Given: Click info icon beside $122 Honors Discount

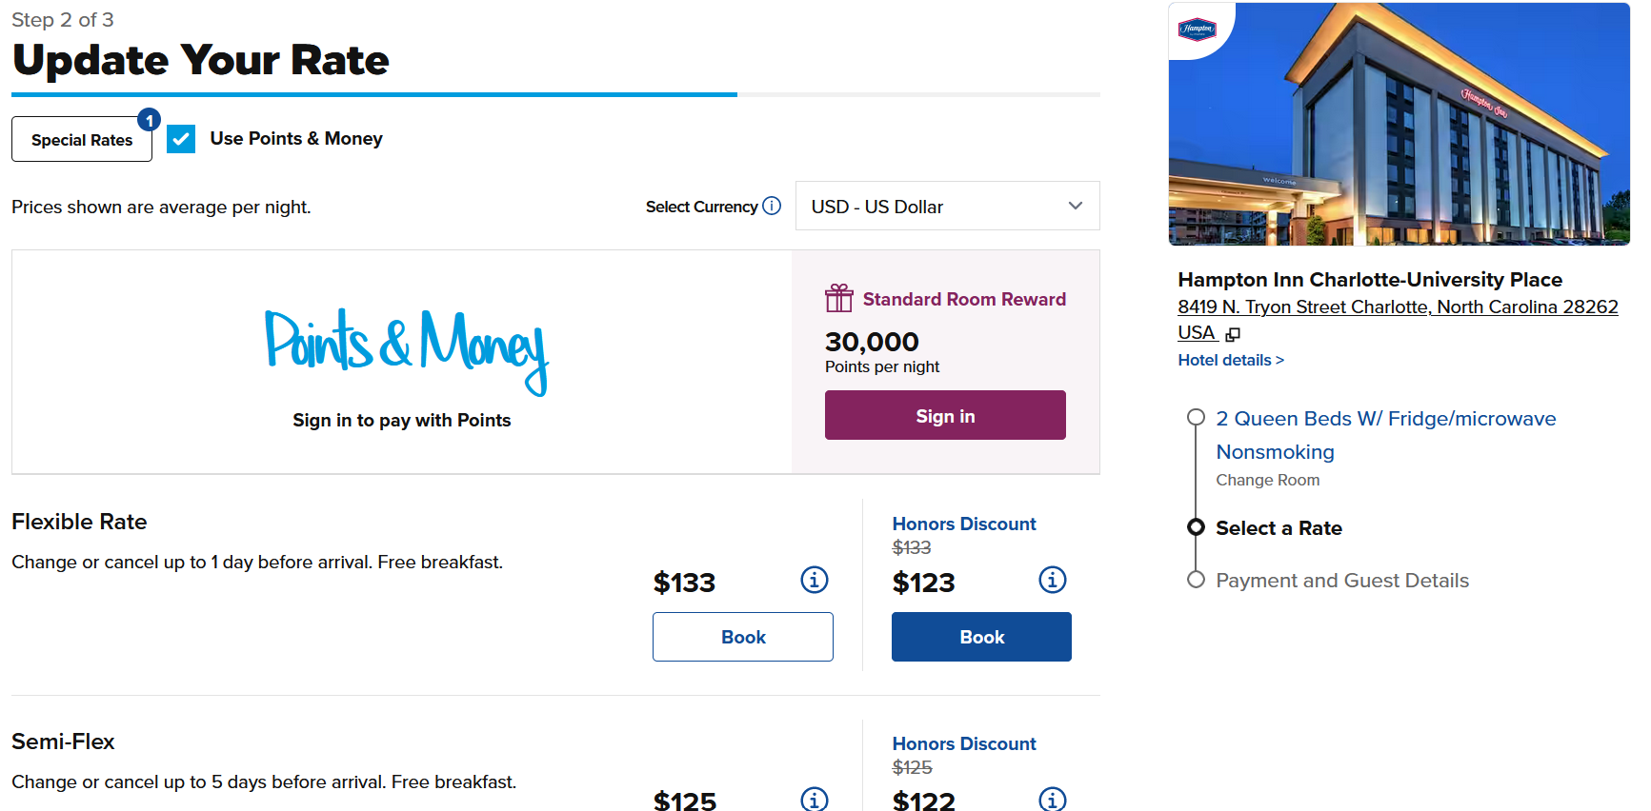Looking at the screenshot, I should tap(1052, 800).
